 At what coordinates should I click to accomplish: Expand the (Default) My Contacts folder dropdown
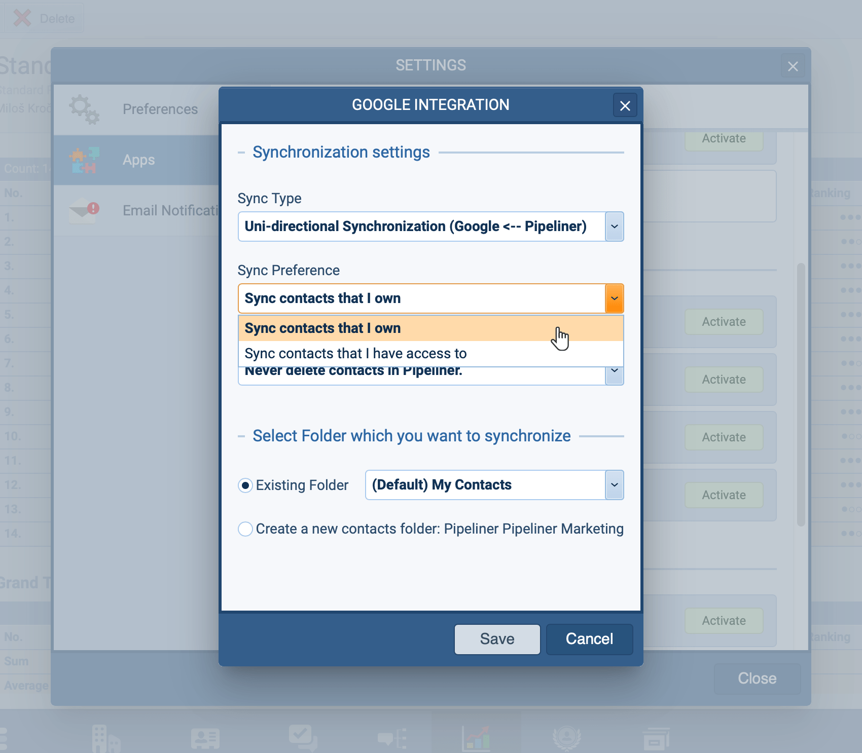point(614,485)
